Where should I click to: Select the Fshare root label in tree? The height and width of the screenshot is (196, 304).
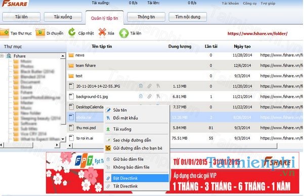20,56
